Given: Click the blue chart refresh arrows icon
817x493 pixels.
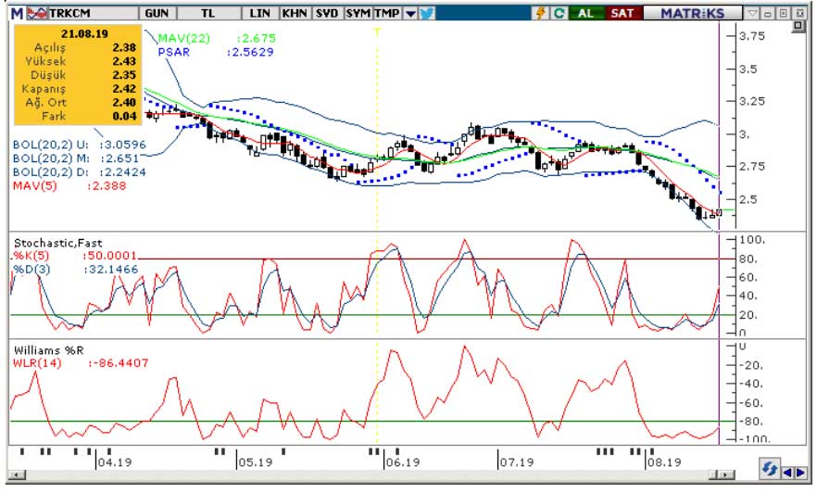Looking at the screenshot, I should click(x=769, y=468).
